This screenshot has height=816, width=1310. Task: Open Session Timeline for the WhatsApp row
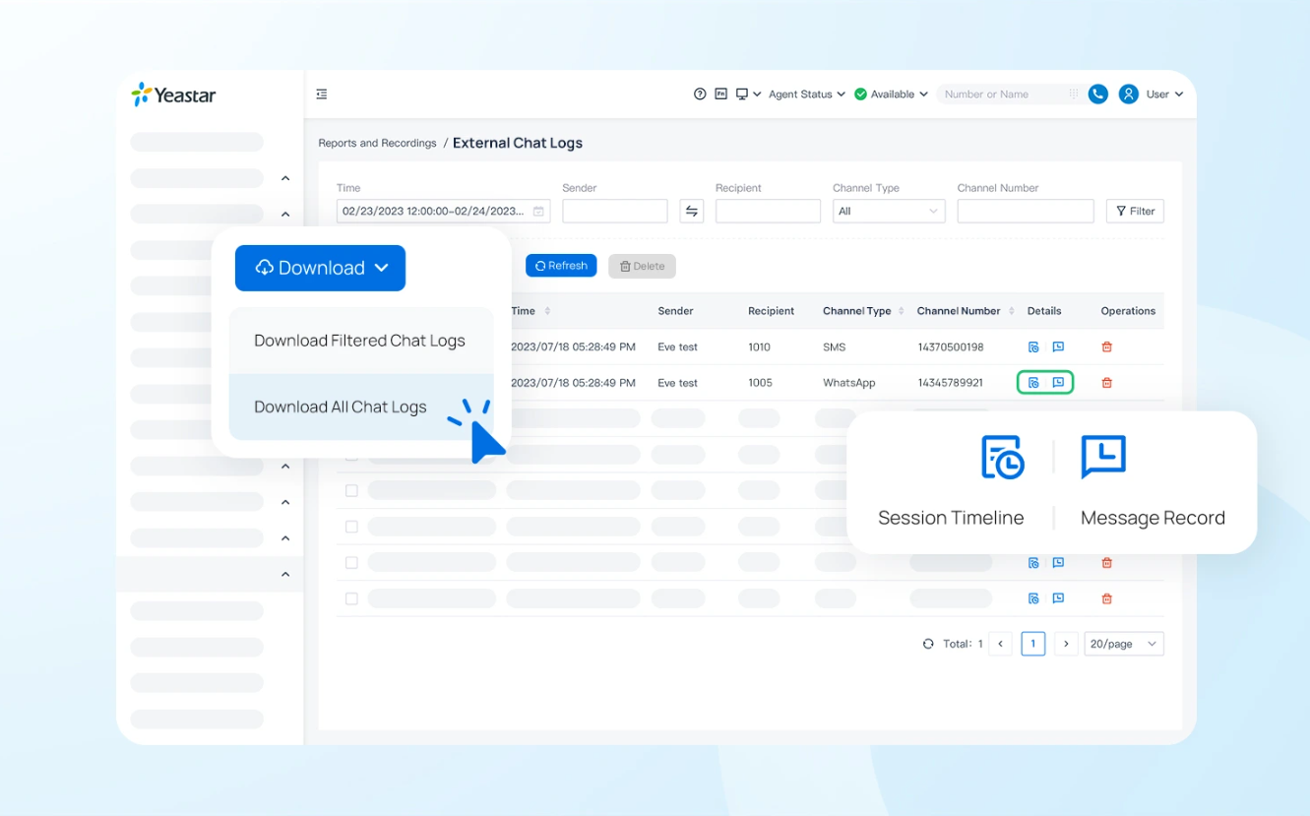coord(1033,382)
